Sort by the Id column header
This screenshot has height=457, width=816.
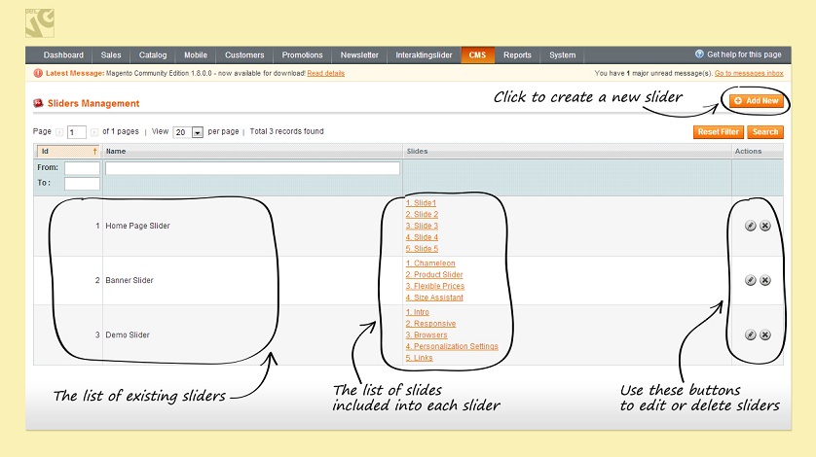pyautogui.click(x=67, y=152)
